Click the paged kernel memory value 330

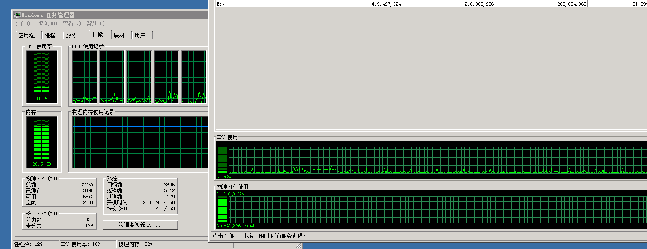pyautogui.click(x=89, y=219)
